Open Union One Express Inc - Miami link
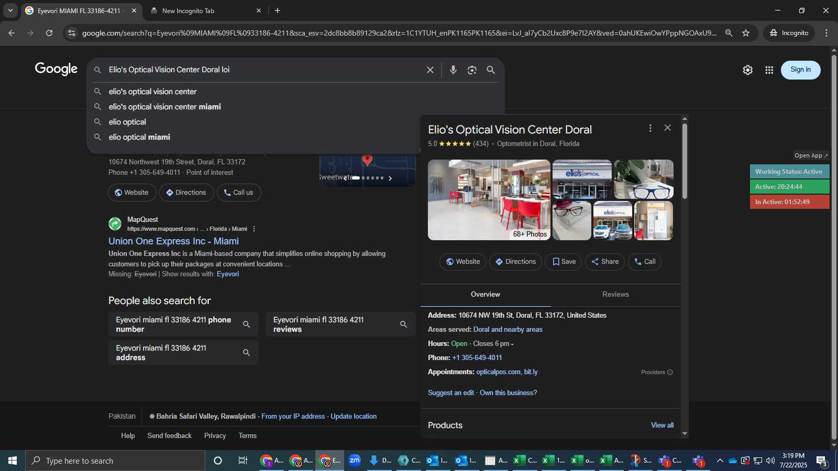838x471 pixels. click(173, 241)
